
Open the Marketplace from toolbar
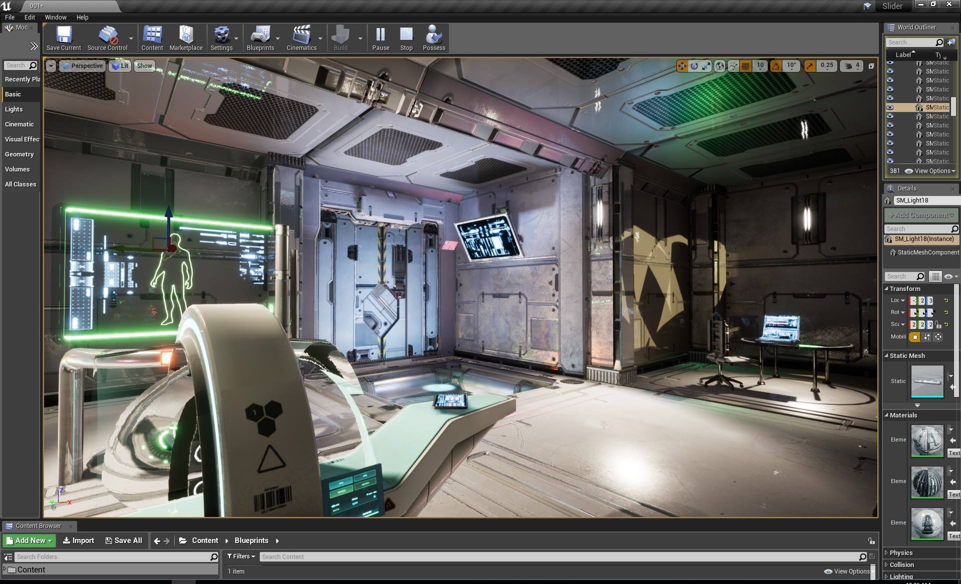click(x=186, y=38)
